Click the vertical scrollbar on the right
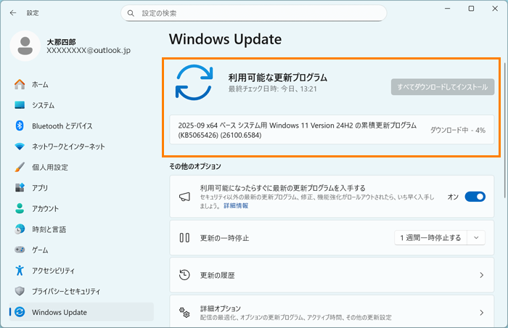Image resolution: width=508 pixels, height=328 pixels. tap(505, 130)
